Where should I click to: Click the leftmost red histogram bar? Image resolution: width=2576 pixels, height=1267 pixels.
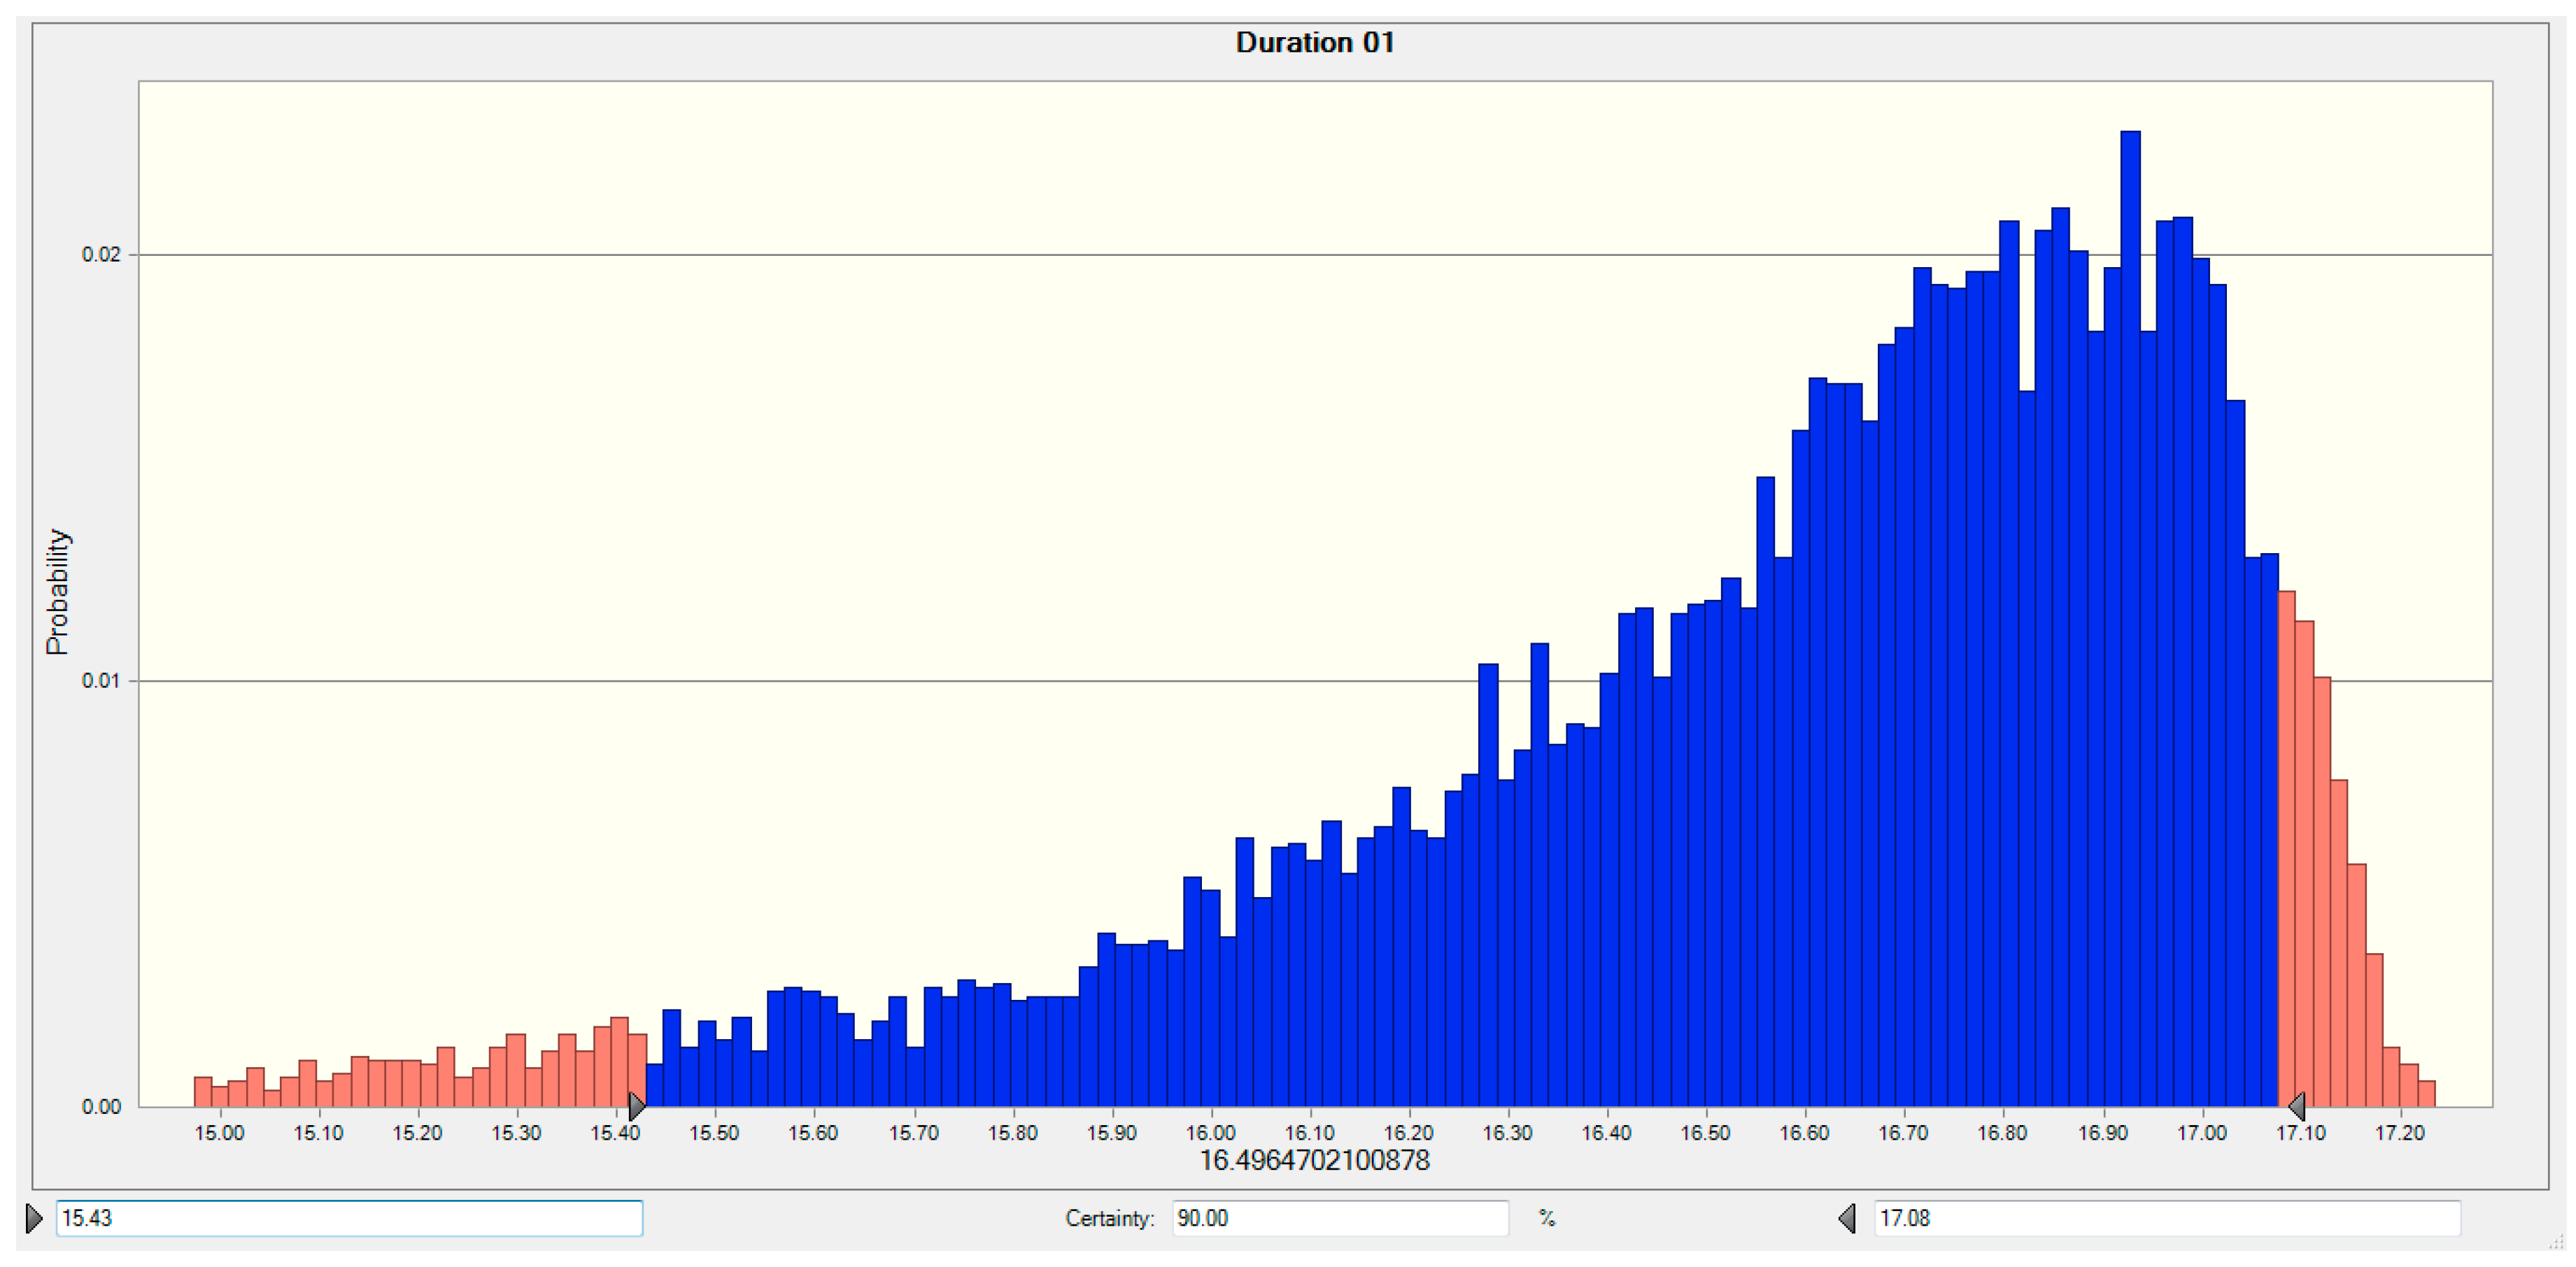click(202, 1092)
